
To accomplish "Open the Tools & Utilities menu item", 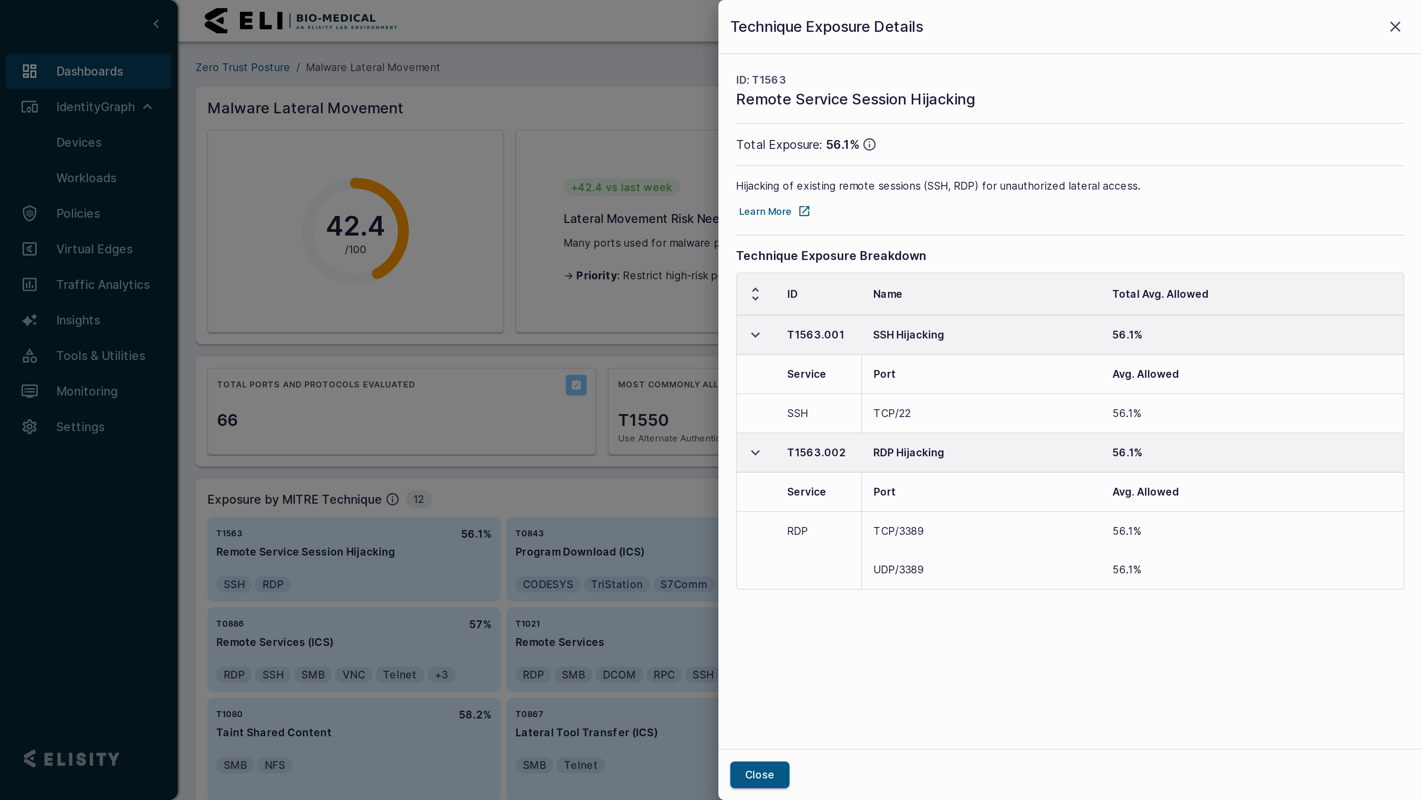I will click(x=89, y=356).
